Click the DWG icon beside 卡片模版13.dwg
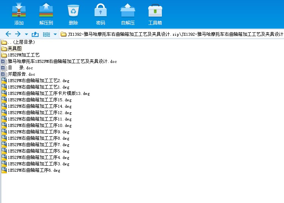284x203 pixels. 4,93
